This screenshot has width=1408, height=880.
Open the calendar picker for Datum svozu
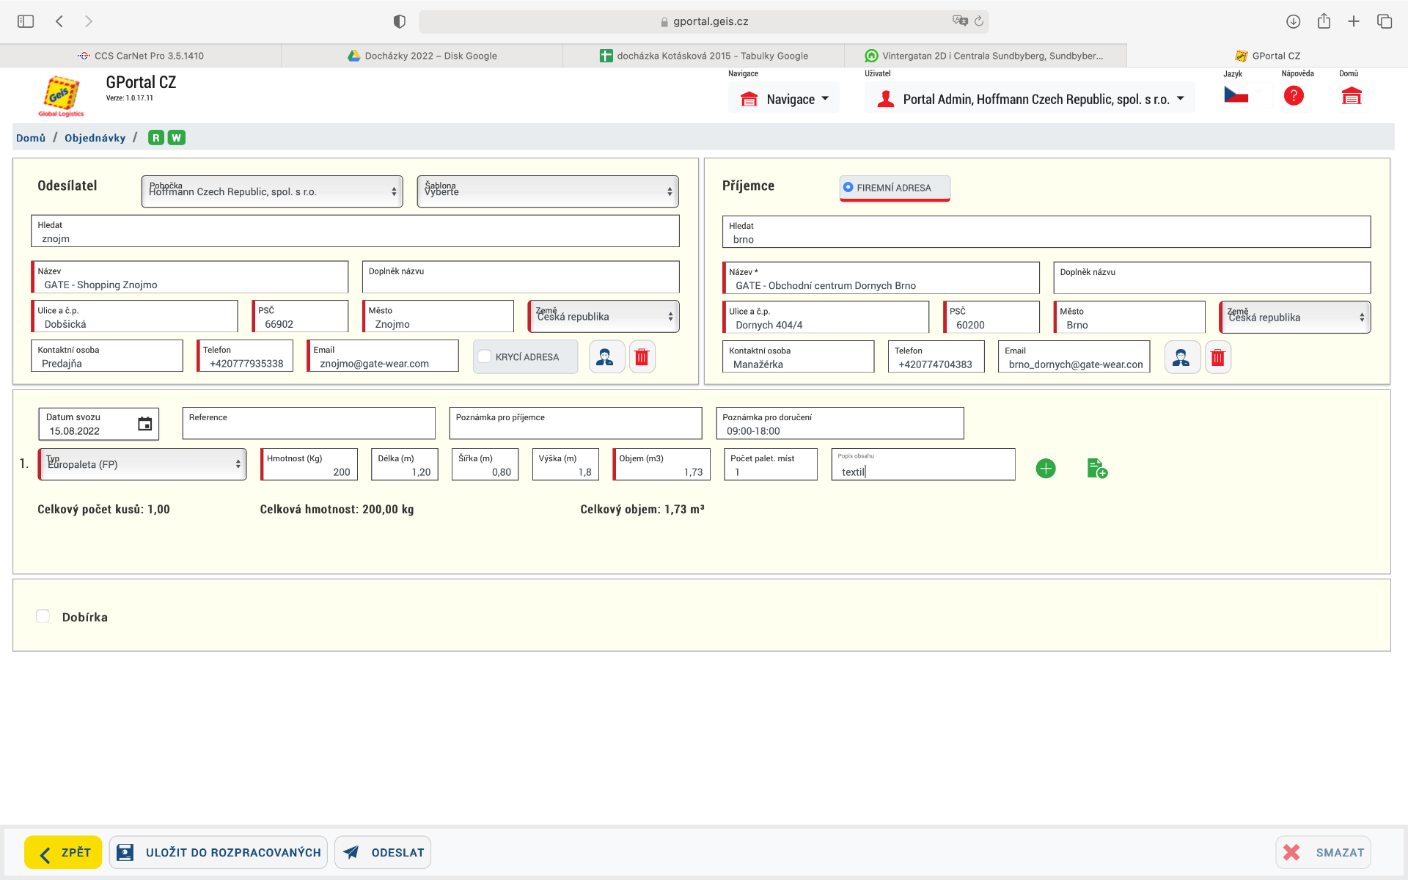[144, 424]
